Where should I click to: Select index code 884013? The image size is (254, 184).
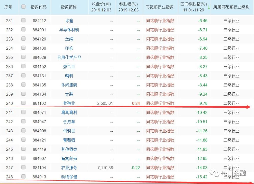click(x=39, y=177)
